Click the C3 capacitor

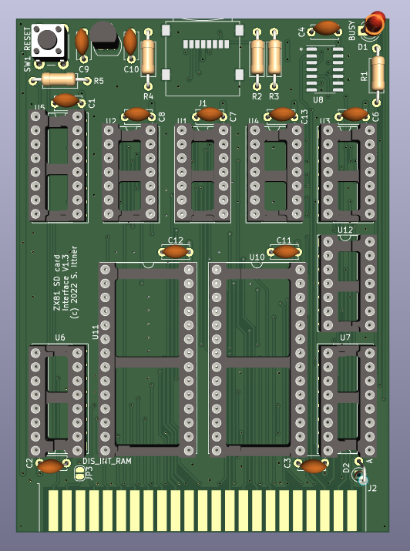(313, 466)
